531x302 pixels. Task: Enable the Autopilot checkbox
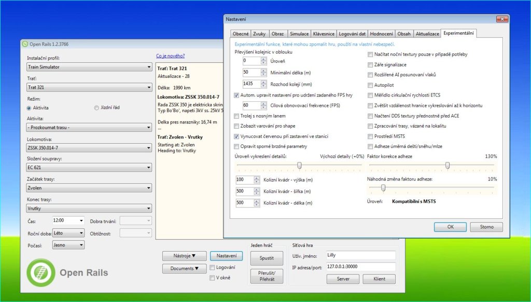pos(370,86)
